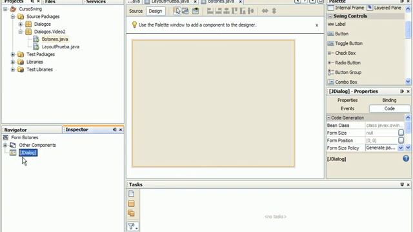
Task: Select Botones.java in the Projects tree
Action: pos(55,39)
